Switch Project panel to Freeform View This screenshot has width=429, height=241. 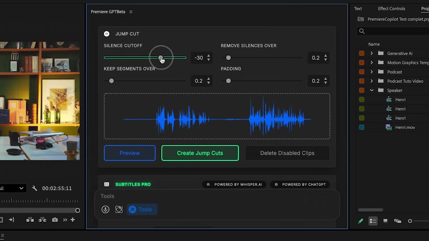tap(398, 221)
